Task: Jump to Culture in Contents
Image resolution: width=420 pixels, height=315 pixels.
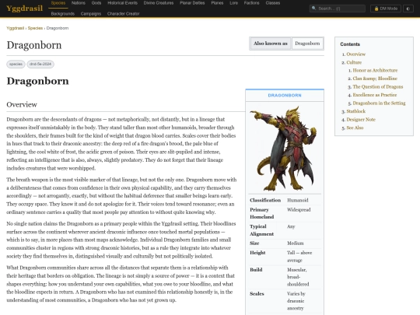Action: [354, 62]
